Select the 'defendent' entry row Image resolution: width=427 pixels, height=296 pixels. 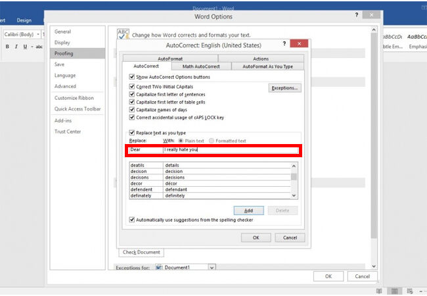pos(210,189)
